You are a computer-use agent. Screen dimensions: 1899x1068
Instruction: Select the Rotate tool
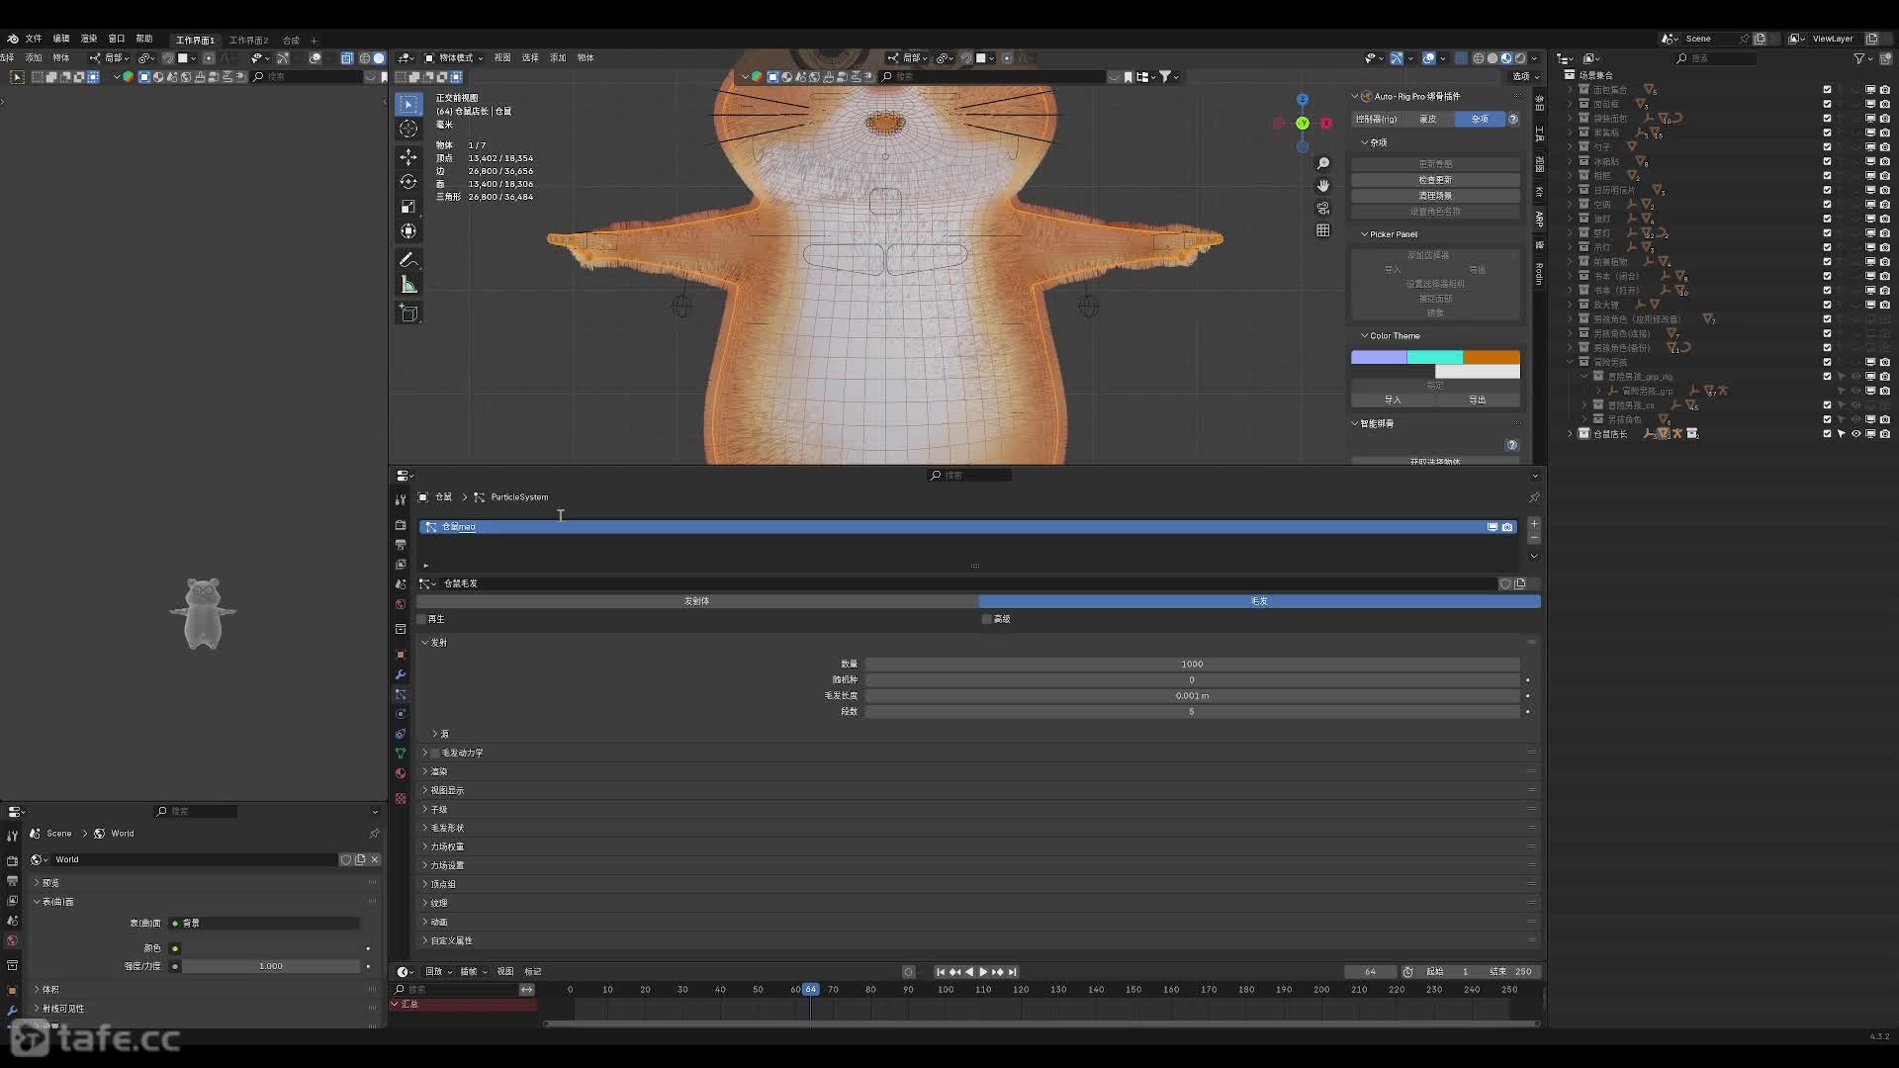tap(408, 182)
